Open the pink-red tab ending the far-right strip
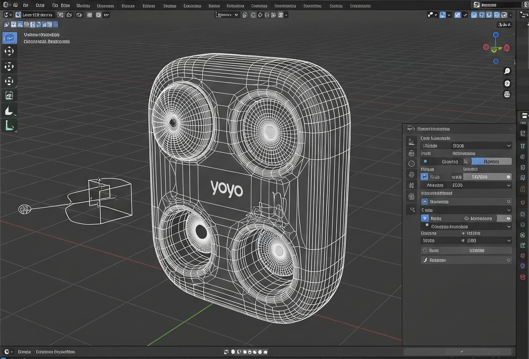The height and width of the screenshot is (359, 529). [x=523, y=277]
